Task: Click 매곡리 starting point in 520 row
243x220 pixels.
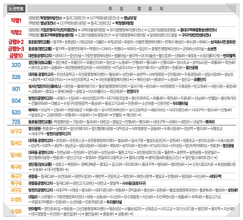Action: click(33, 110)
